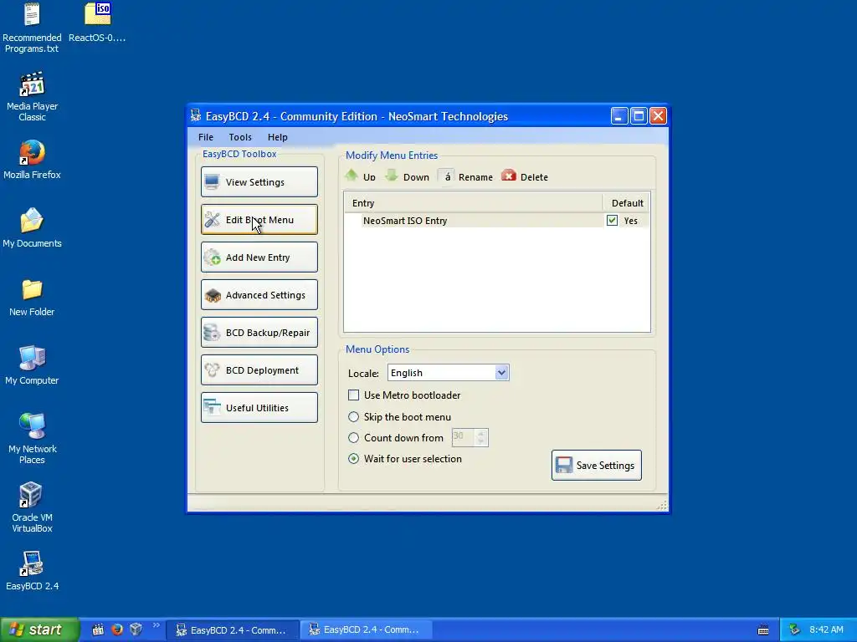Rename the selected boot entry

click(x=465, y=176)
